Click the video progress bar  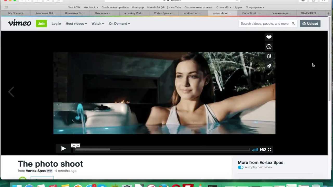click(x=162, y=149)
